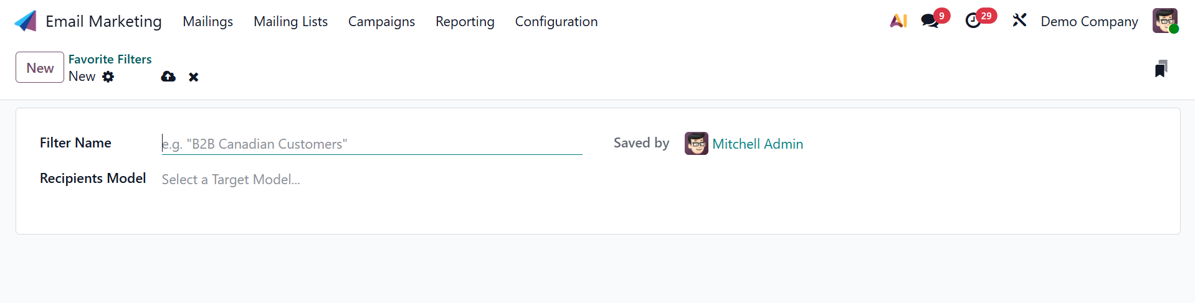
Task: Discard changes with the X icon
Action: [194, 77]
